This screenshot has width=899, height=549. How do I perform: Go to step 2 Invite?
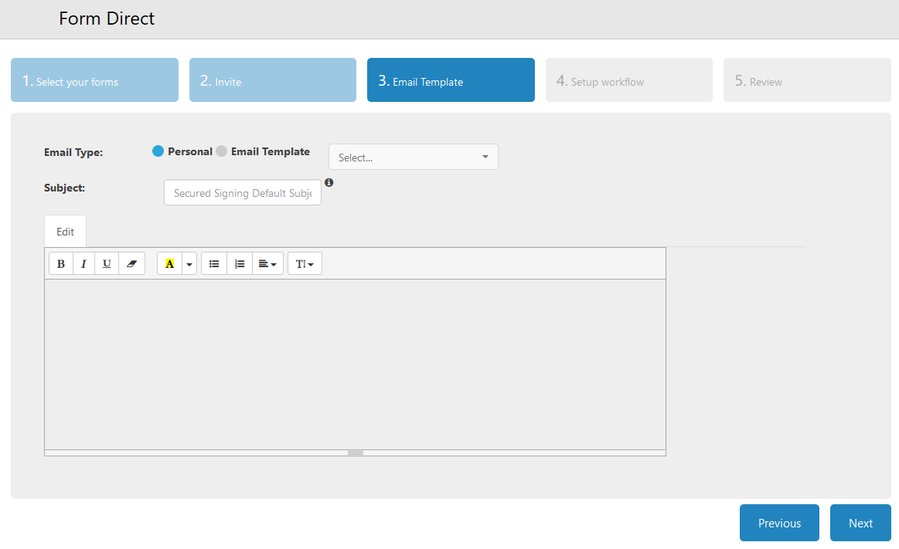(x=272, y=80)
